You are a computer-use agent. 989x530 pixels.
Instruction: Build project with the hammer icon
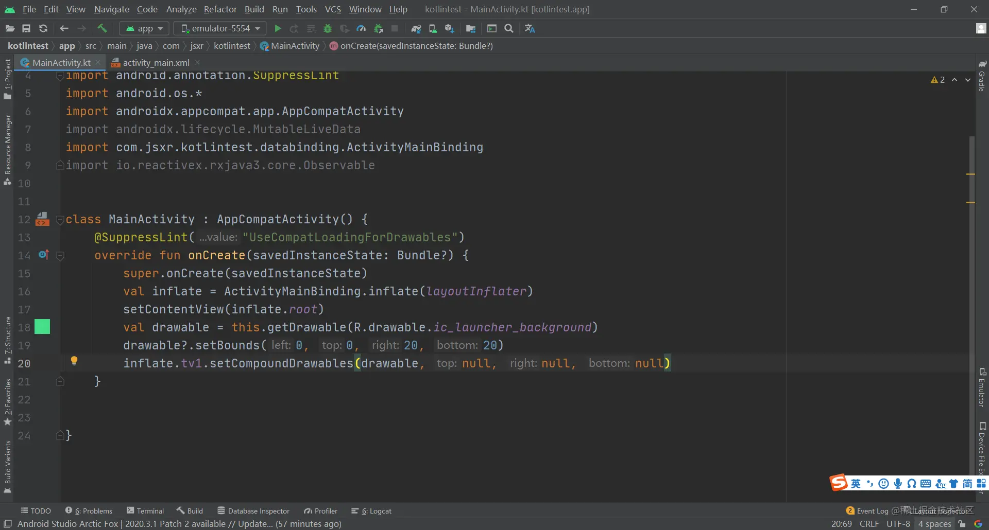[x=102, y=28]
